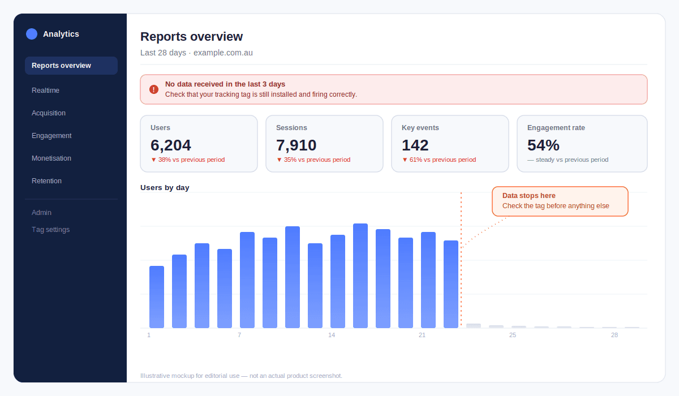
Task: Click the 'No data received' alert banner
Action: pyautogui.click(x=394, y=89)
